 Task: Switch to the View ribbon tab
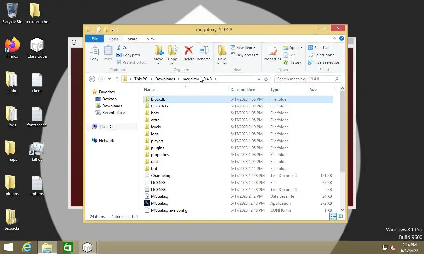151,39
